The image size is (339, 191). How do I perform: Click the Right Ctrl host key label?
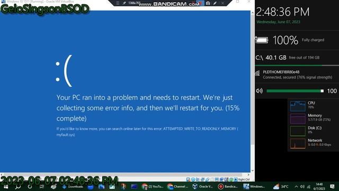coord(244,179)
